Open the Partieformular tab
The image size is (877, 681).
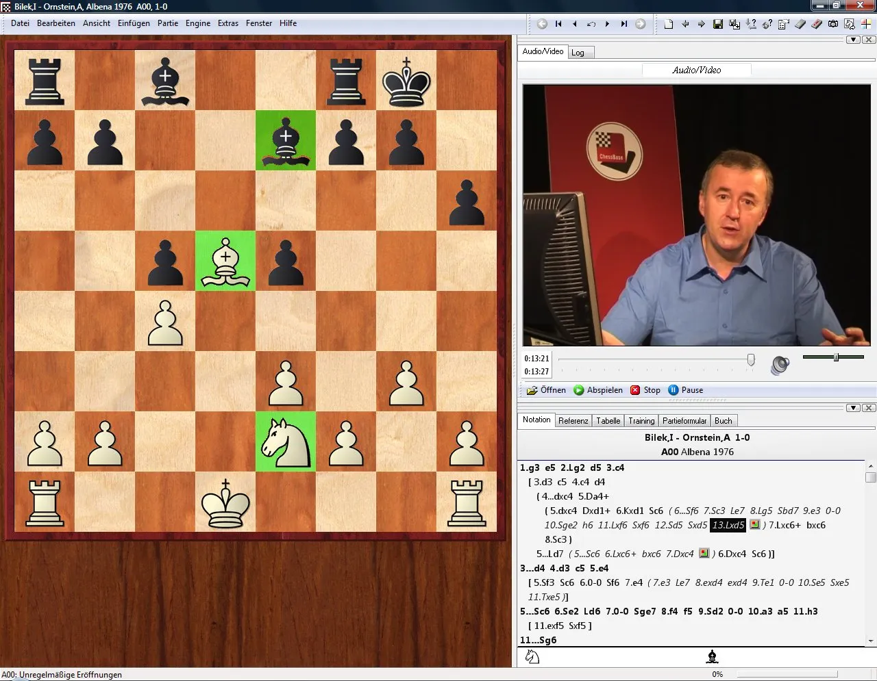pyautogui.click(x=684, y=421)
